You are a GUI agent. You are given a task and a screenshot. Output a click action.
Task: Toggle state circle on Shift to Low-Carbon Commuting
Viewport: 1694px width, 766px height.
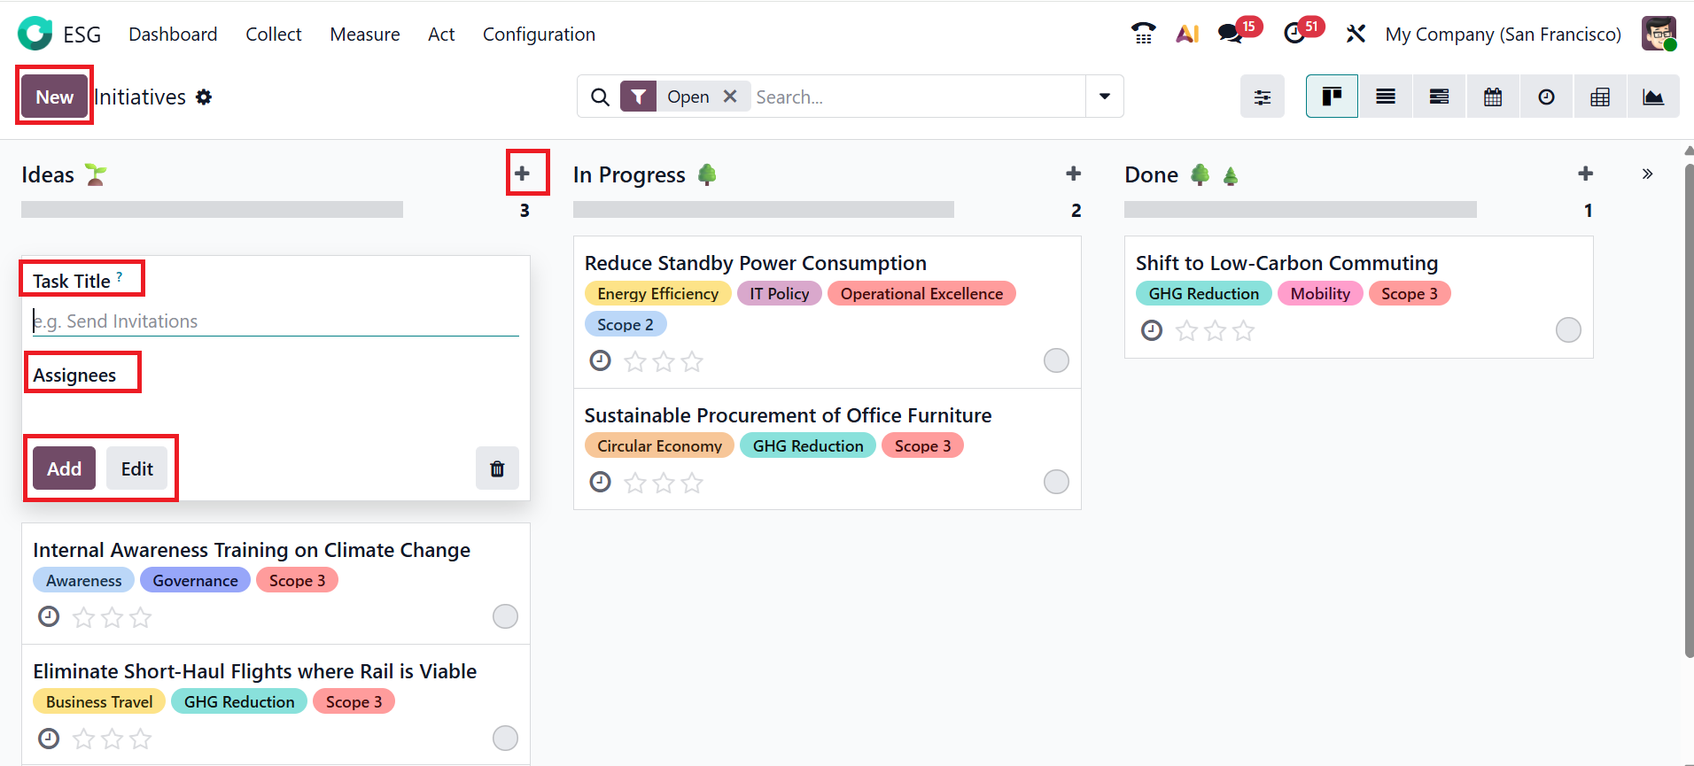click(x=1568, y=330)
